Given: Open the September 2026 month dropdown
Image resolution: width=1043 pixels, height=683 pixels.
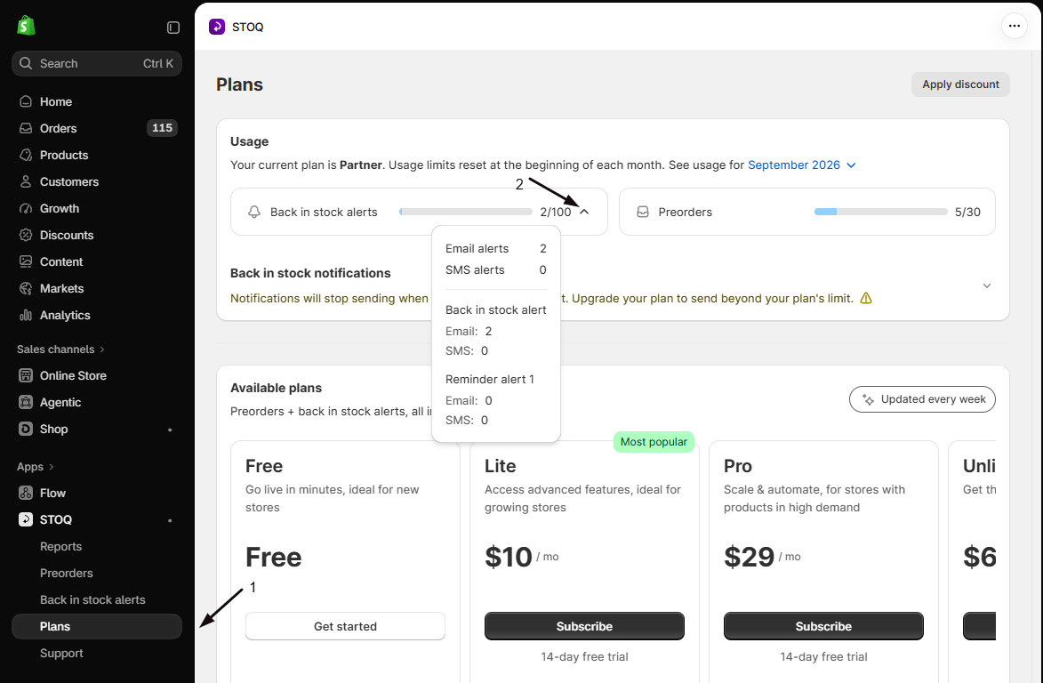Looking at the screenshot, I should click(801, 165).
